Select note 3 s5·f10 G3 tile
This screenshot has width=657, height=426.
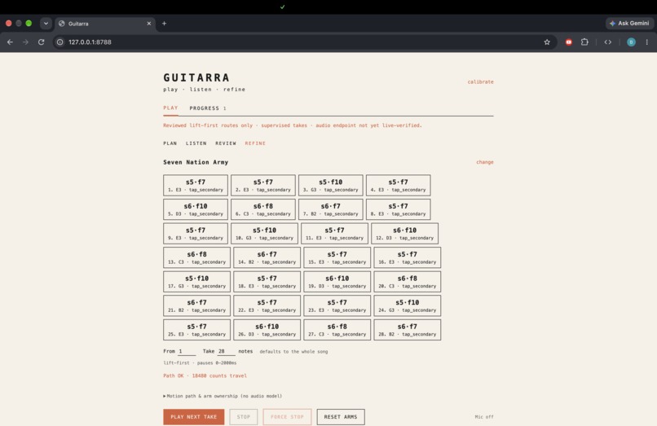331,185
